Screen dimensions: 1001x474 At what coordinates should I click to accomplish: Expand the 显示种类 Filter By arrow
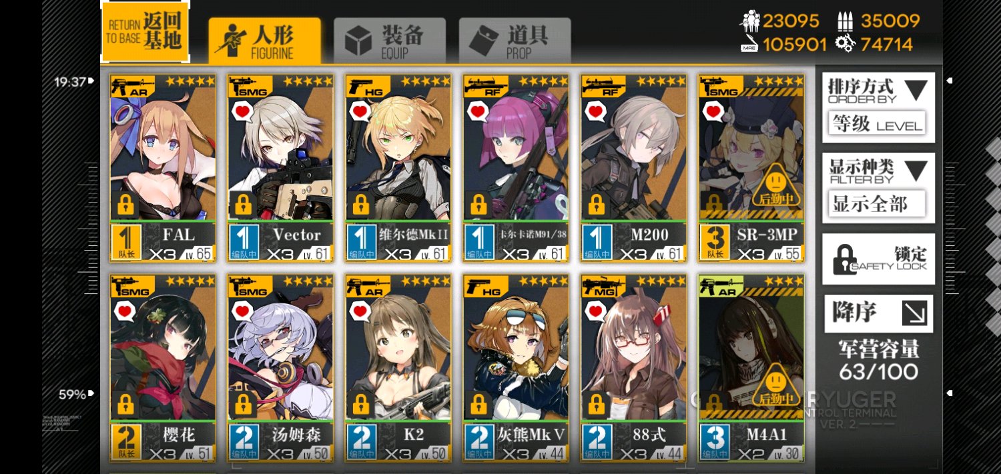(x=916, y=171)
